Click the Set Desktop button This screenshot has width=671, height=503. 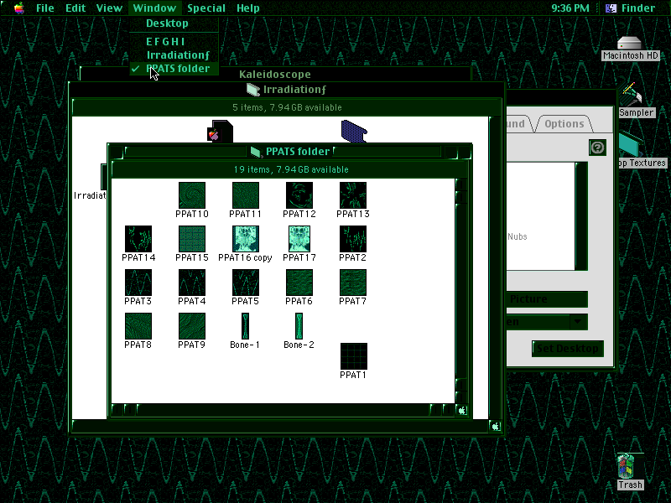[x=568, y=349]
